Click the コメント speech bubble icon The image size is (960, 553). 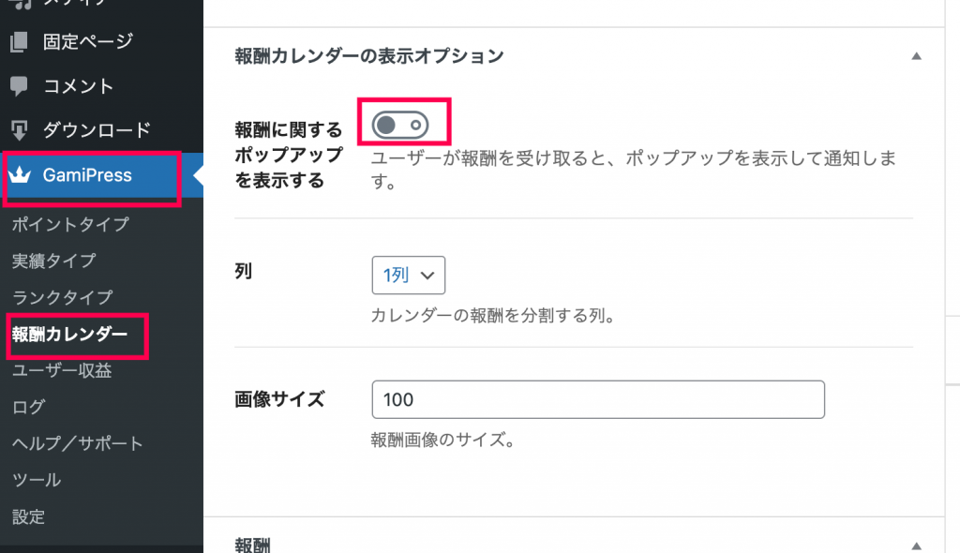pos(19,86)
